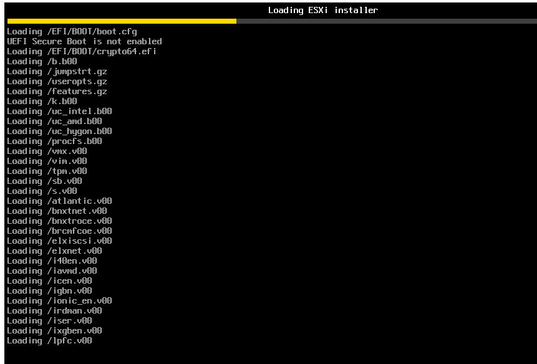
Task: Click the "Loading /procfs.b00" line
Action: pyautogui.click(x=54, y=141)
